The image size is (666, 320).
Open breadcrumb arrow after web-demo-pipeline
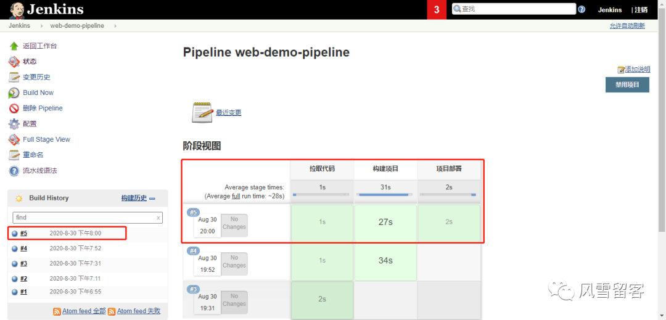(115, 26)
